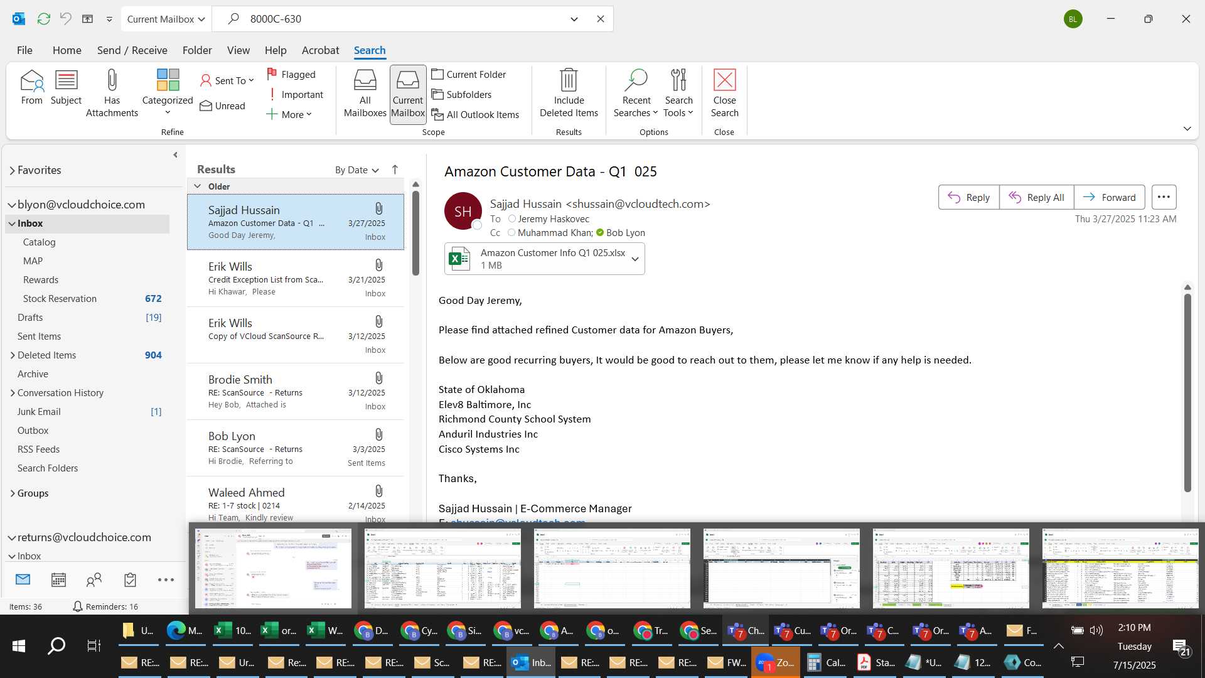This screenshot has height=678, width=1205.
Task: Click the Close Search icon
Action: click(724, 94)
